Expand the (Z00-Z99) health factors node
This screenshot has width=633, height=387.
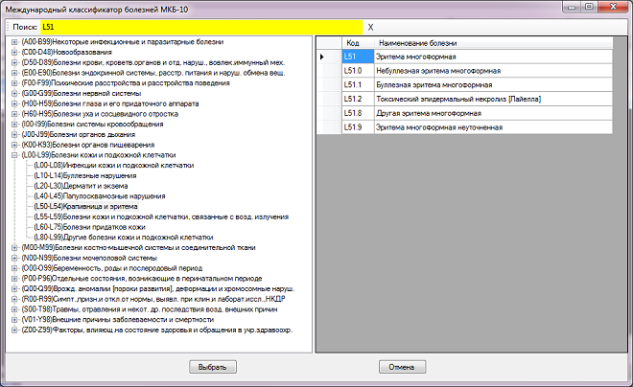tap(14, 330)
